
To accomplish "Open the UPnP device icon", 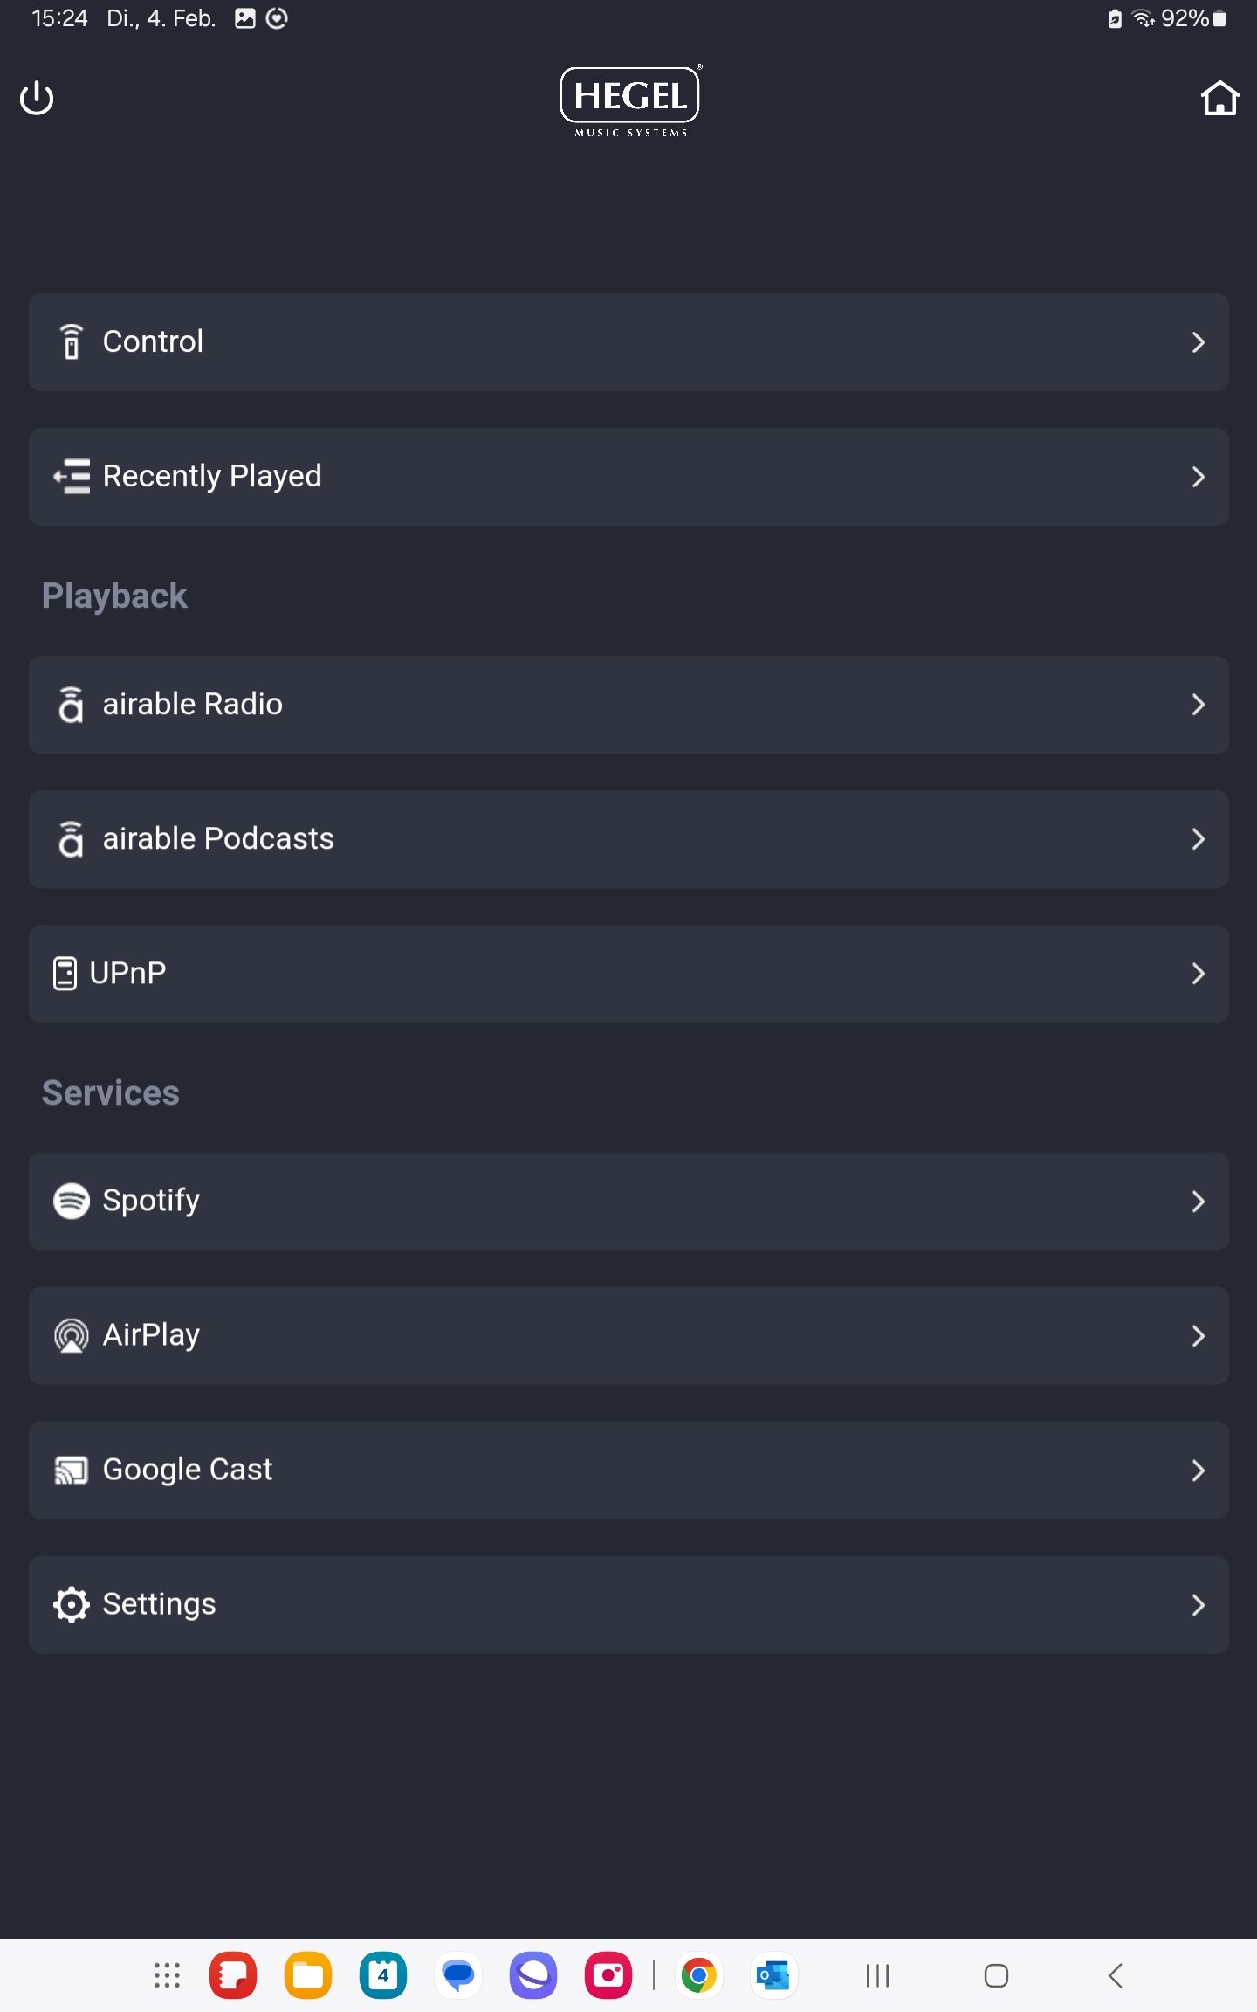I will (65, 974).
